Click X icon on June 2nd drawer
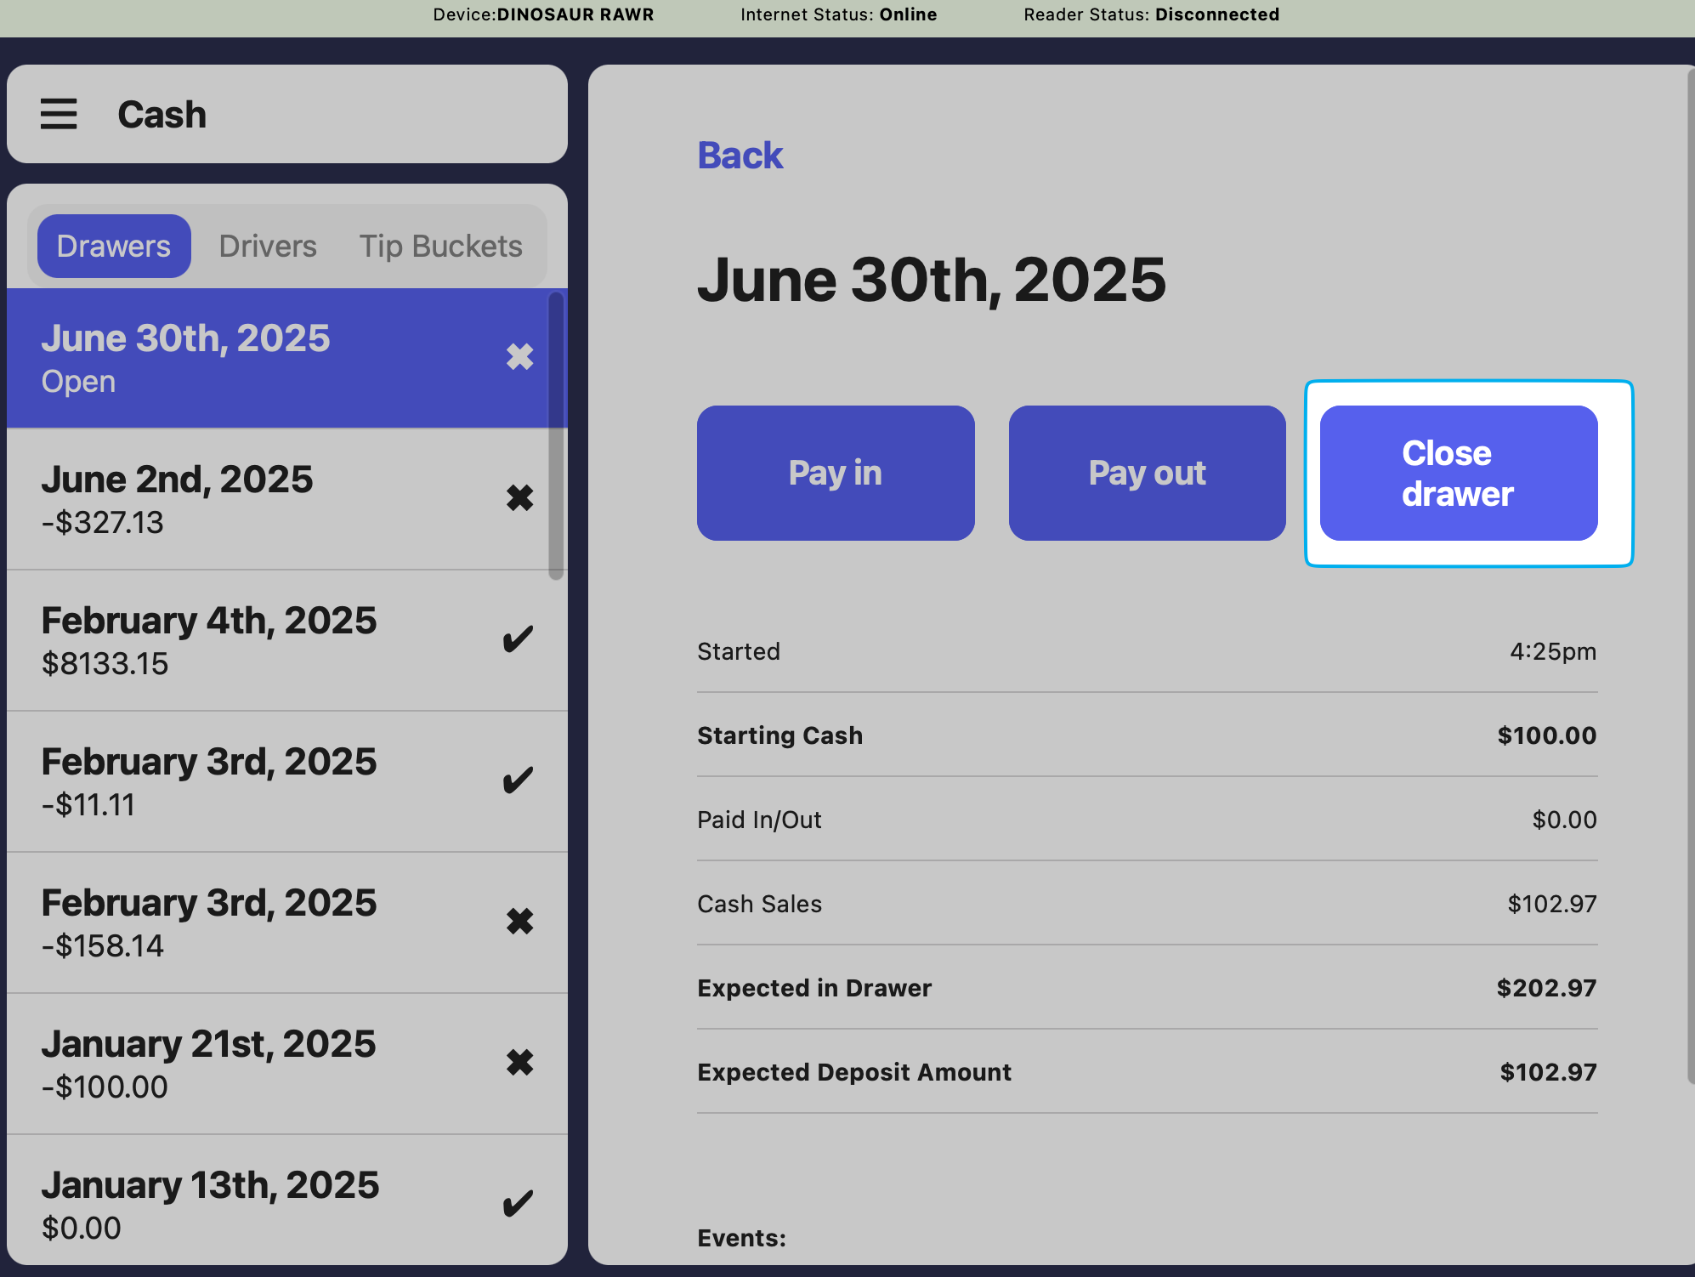Image resolution: width=1695 pixels, height=1277 pixels. [x=519, y=497]
